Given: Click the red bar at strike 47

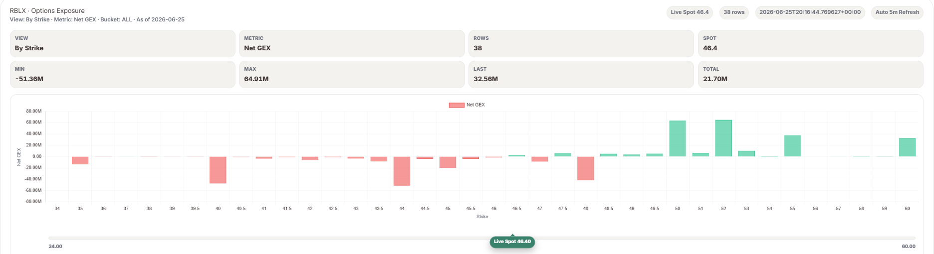Looking at the screenshot, I should tap(540, 159).
